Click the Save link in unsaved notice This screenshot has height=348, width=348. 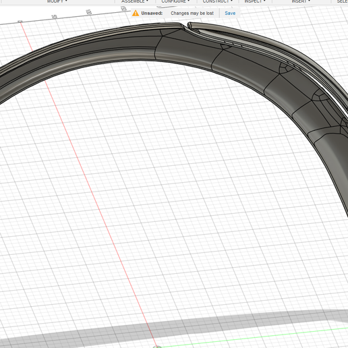pyautogui.click(x=230, y=13)
